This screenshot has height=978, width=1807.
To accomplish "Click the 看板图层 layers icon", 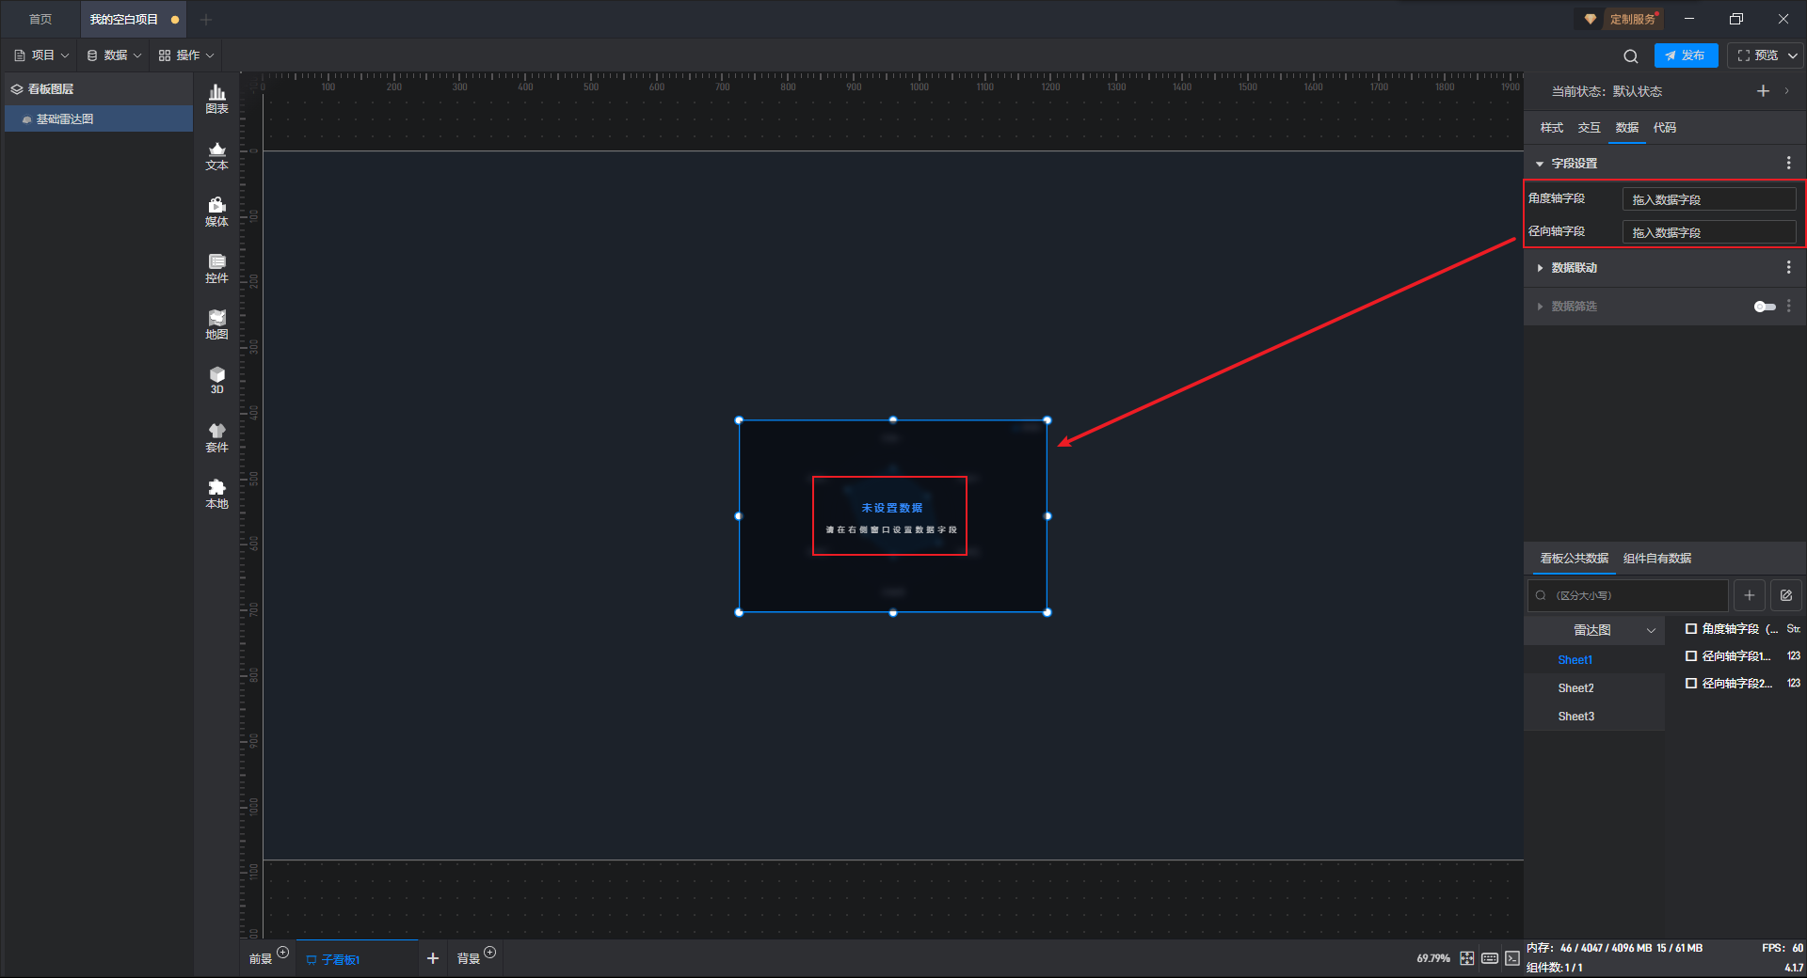I will pyautogui.click(x=17, y=89).
